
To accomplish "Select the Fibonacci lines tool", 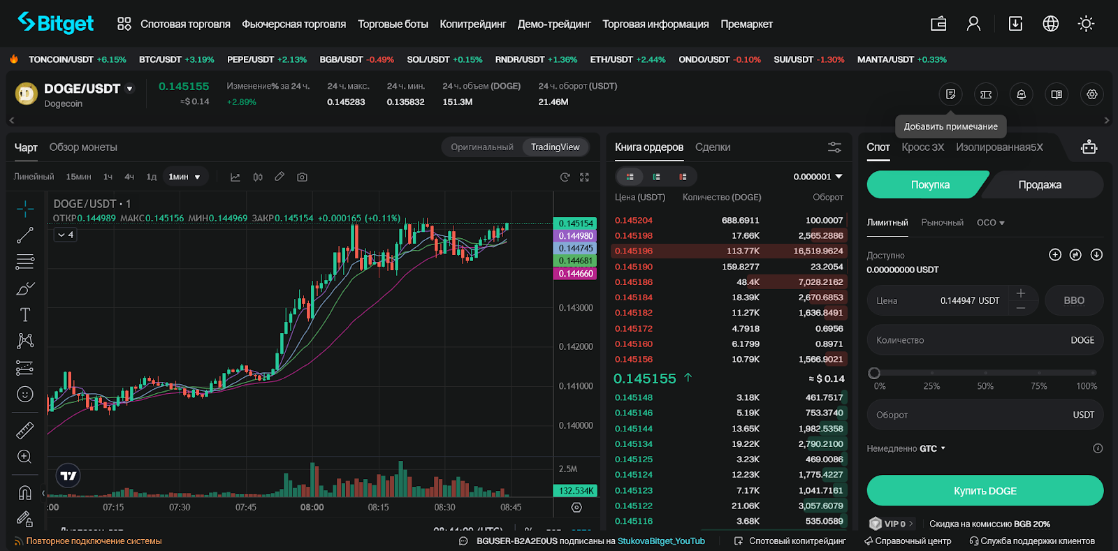I will pos(25,262).
